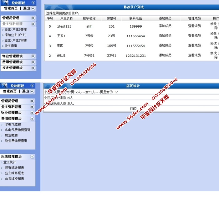
Task: Select building name 7号楼1
Action: [x=89, y=56]
